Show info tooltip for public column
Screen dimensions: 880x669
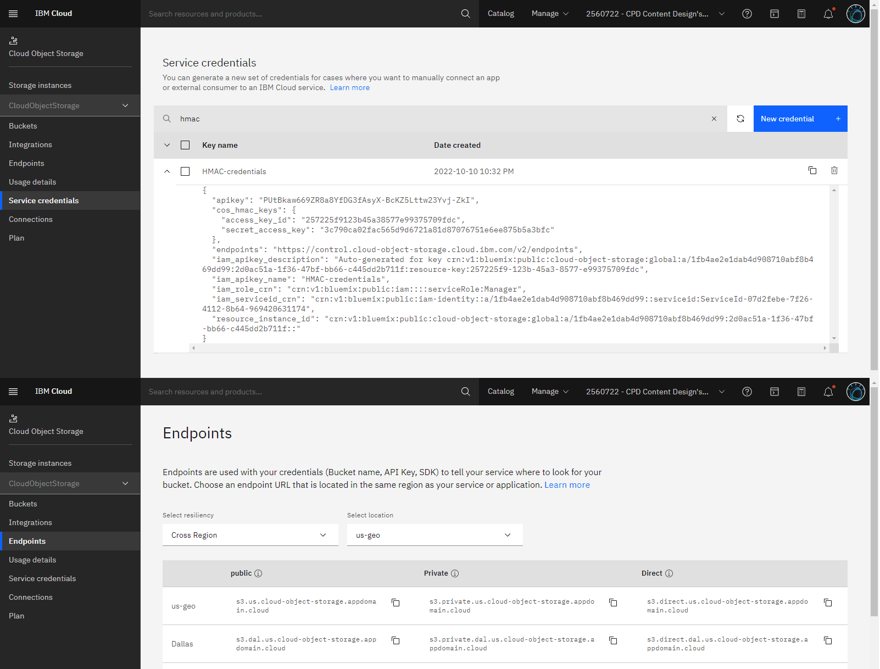coord(258,573)
